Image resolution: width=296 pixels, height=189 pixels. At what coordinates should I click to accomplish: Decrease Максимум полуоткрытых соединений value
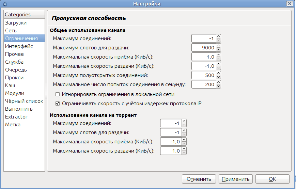coord(218,77)
